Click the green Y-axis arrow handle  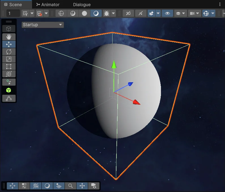coord(114,64)
